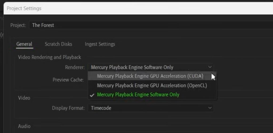This screenshot has width=273, height=133.
Task: Click the project name The Forest
Action: tap(43, 25)
